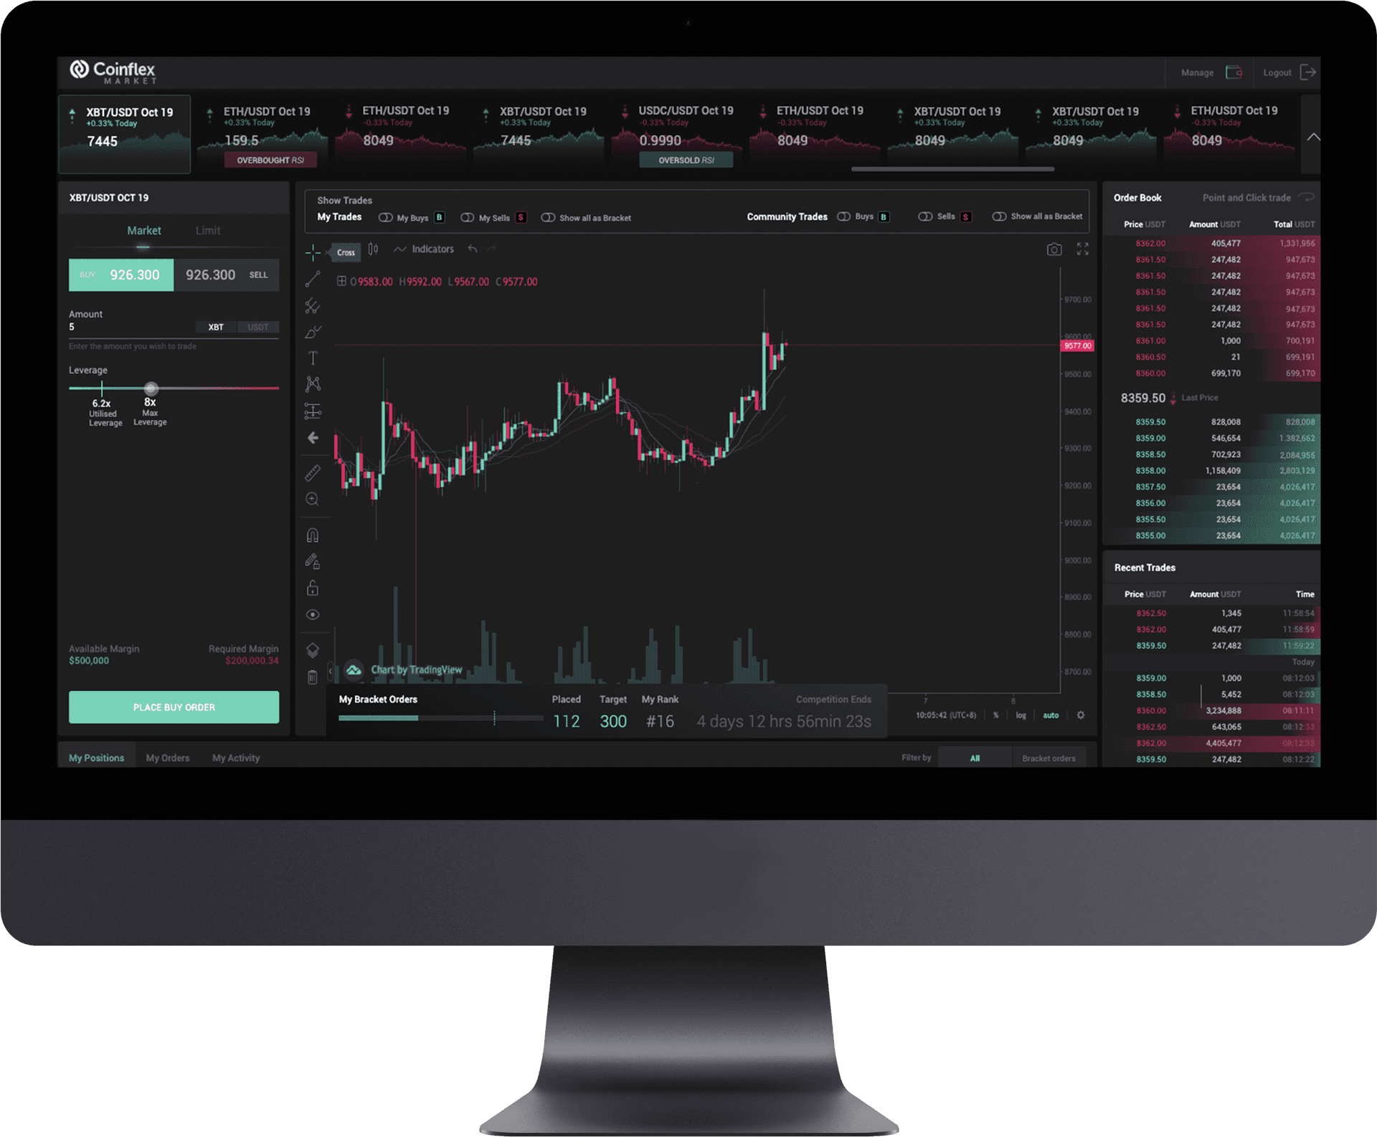The height and width of the screenshot is (1137, 1377).
Task: Switch to the My Orders tab
Action: pos(166,758)
